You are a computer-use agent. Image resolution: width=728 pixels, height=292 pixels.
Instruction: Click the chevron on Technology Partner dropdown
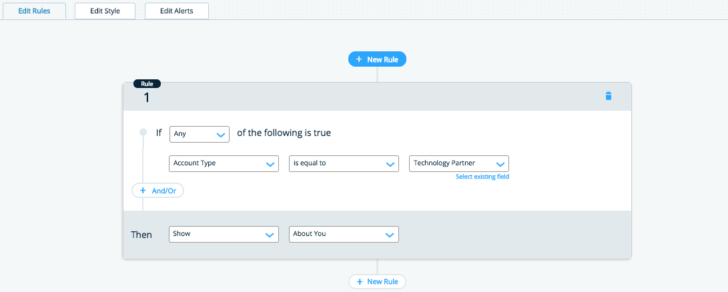click(x=500, y=163)
